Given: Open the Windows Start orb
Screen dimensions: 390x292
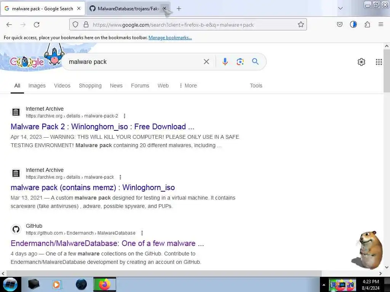Looking at the screenshot, I should [10, 284].
